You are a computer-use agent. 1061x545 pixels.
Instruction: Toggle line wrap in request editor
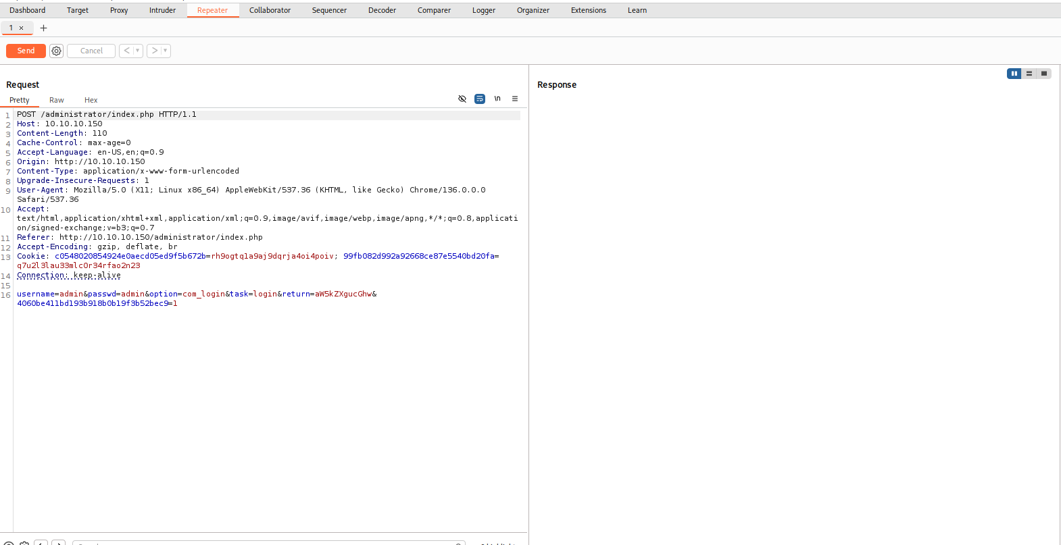pyautogui.click(x=480, y=99)
